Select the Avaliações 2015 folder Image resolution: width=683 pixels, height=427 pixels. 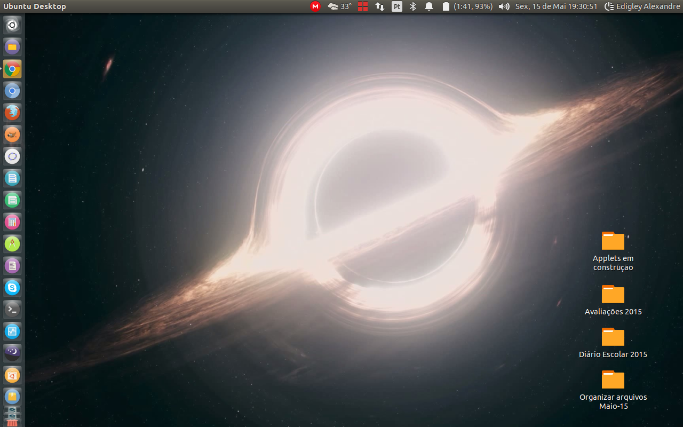(613, 300)
